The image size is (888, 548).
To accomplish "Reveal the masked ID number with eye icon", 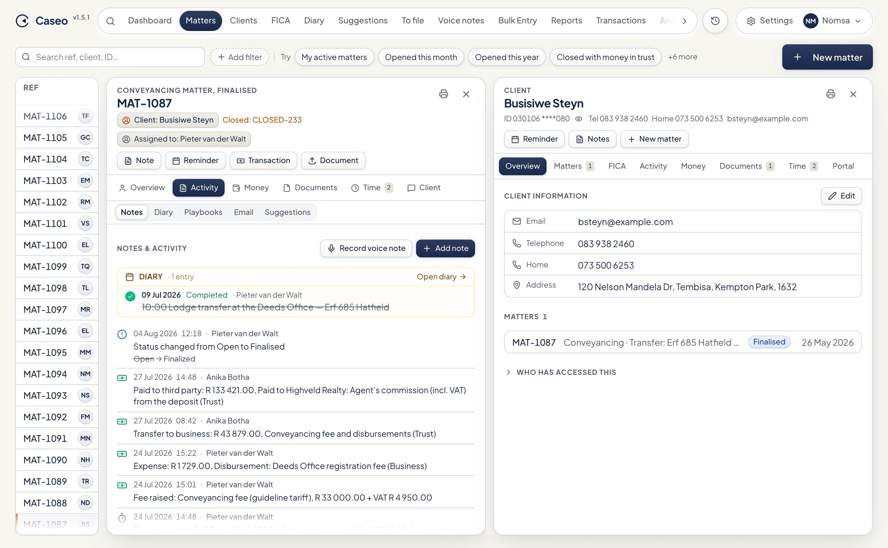I will tap(579, 119).
